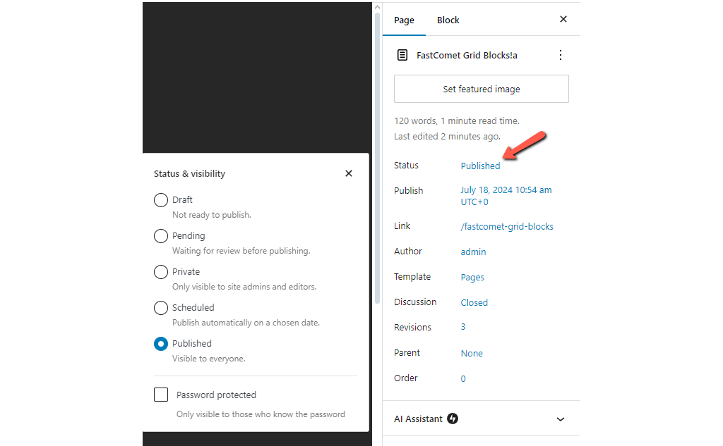Switch to the Block tab
This screenshot has width=723, height=446.
pos(448,20)
